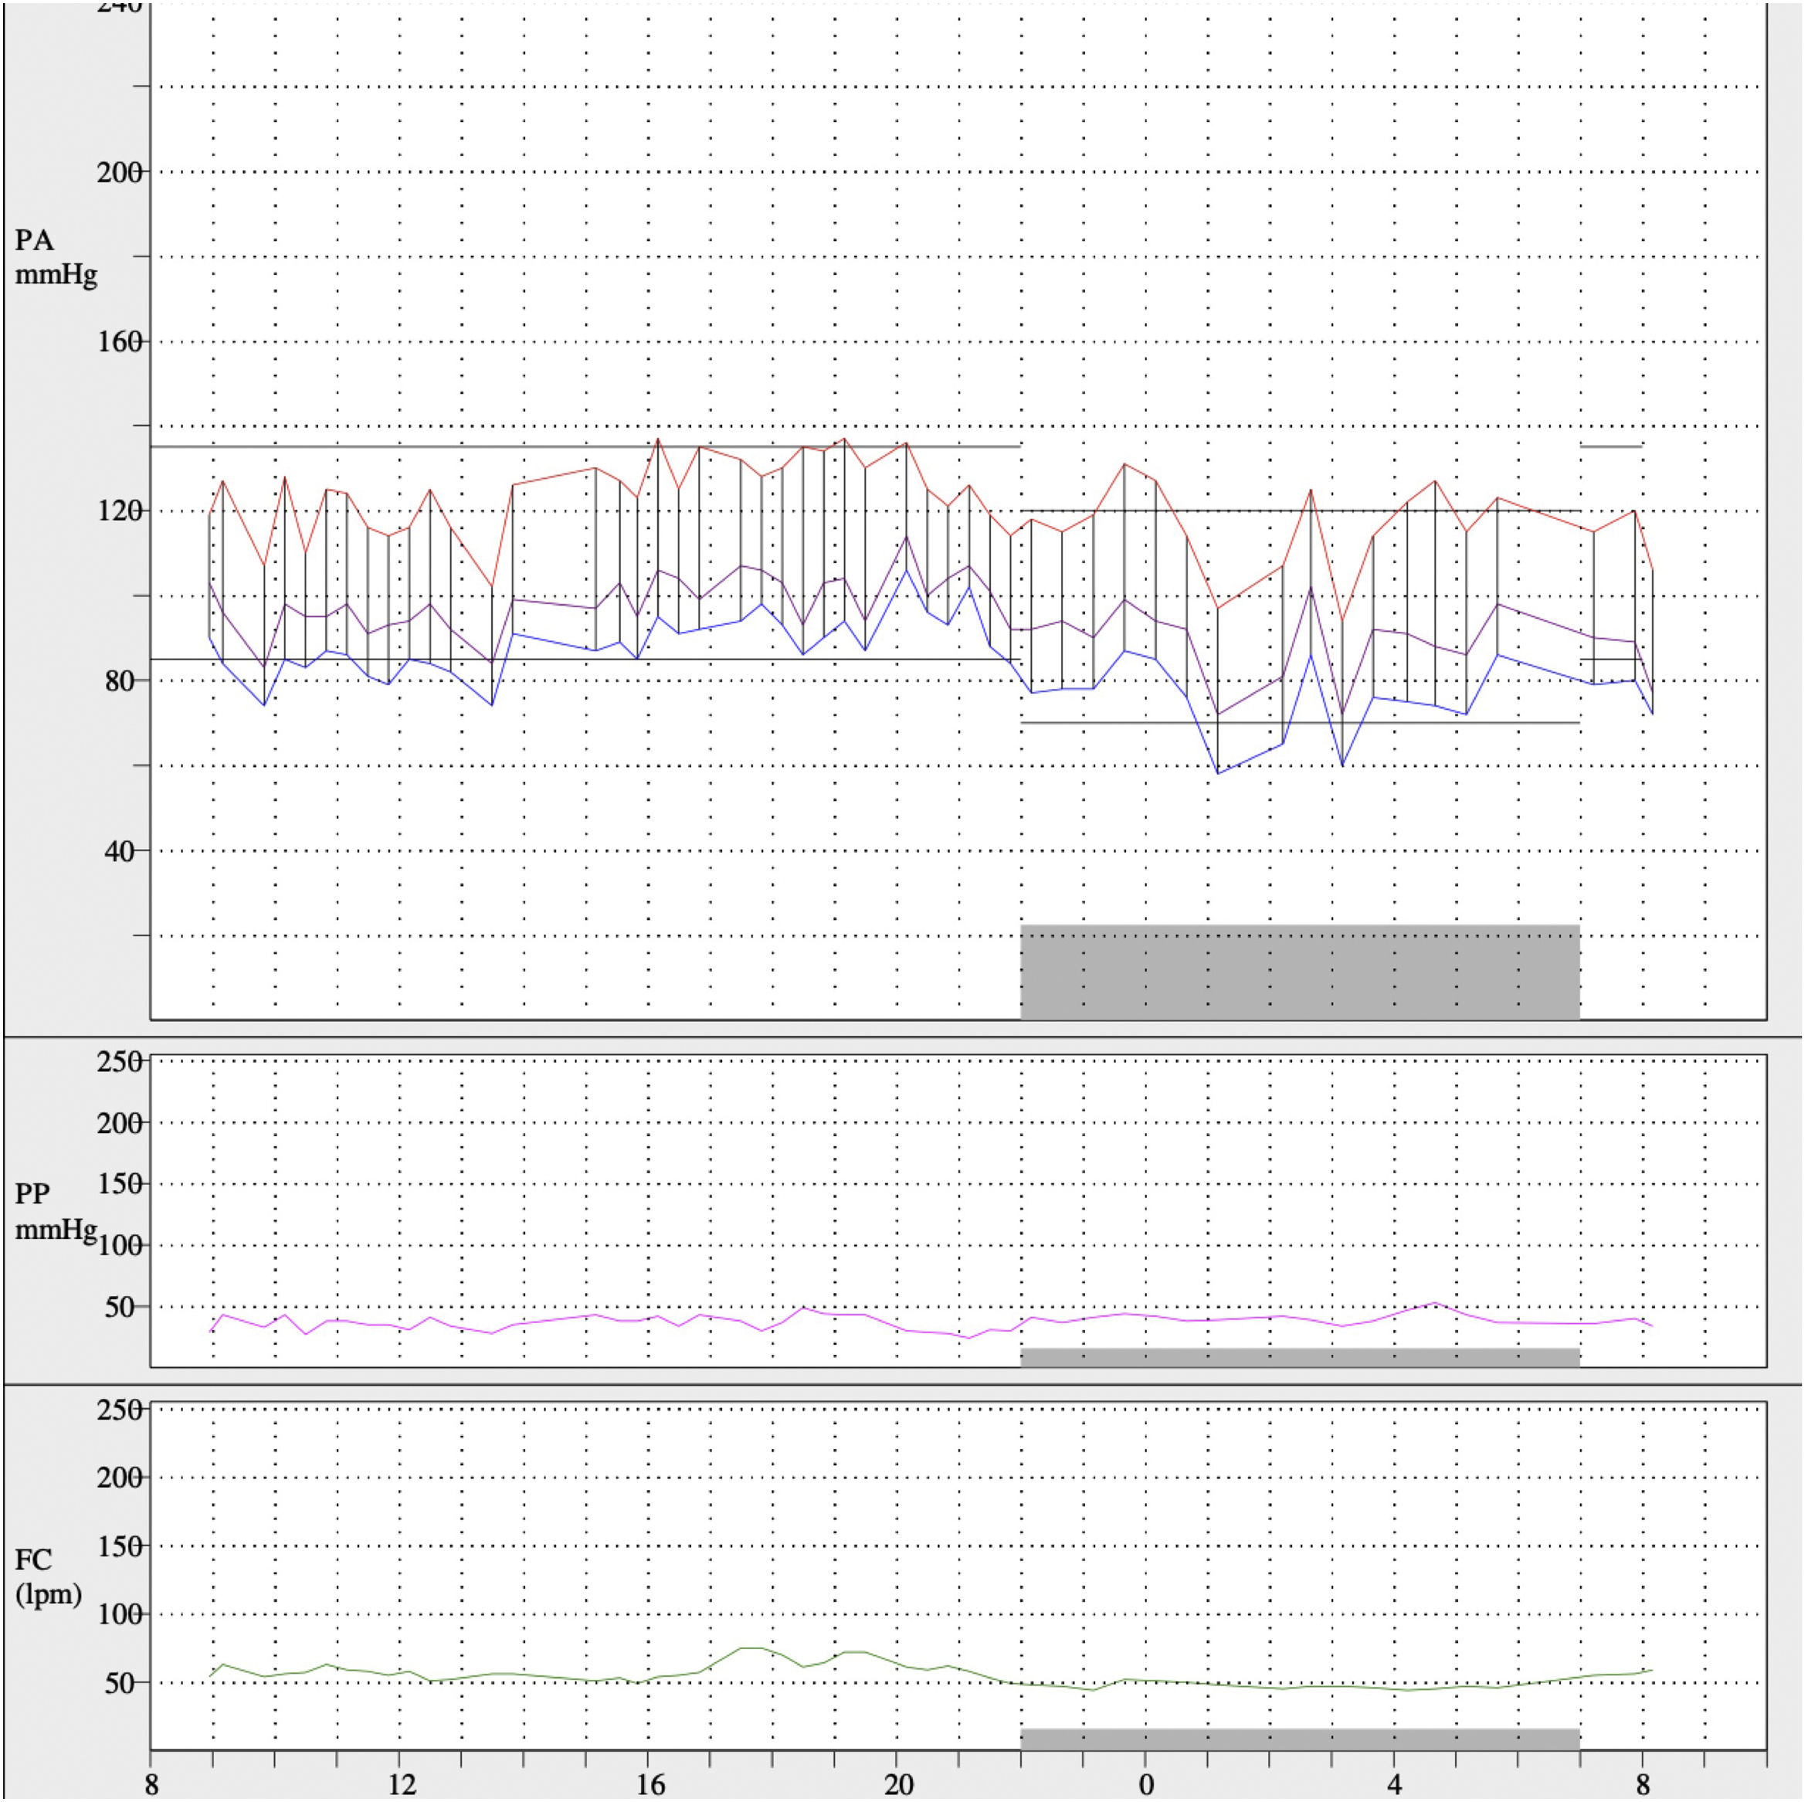The width and height of the screenshot is (1808, 1802).
Task: Click the 40 tick label on PA axis
Action: point(120,852)
